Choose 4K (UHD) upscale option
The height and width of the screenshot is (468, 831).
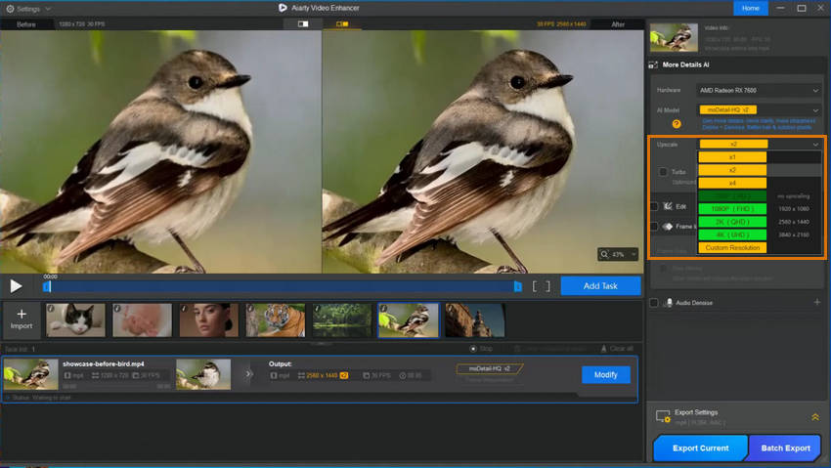pyautogui.click(x=732, y=234)
